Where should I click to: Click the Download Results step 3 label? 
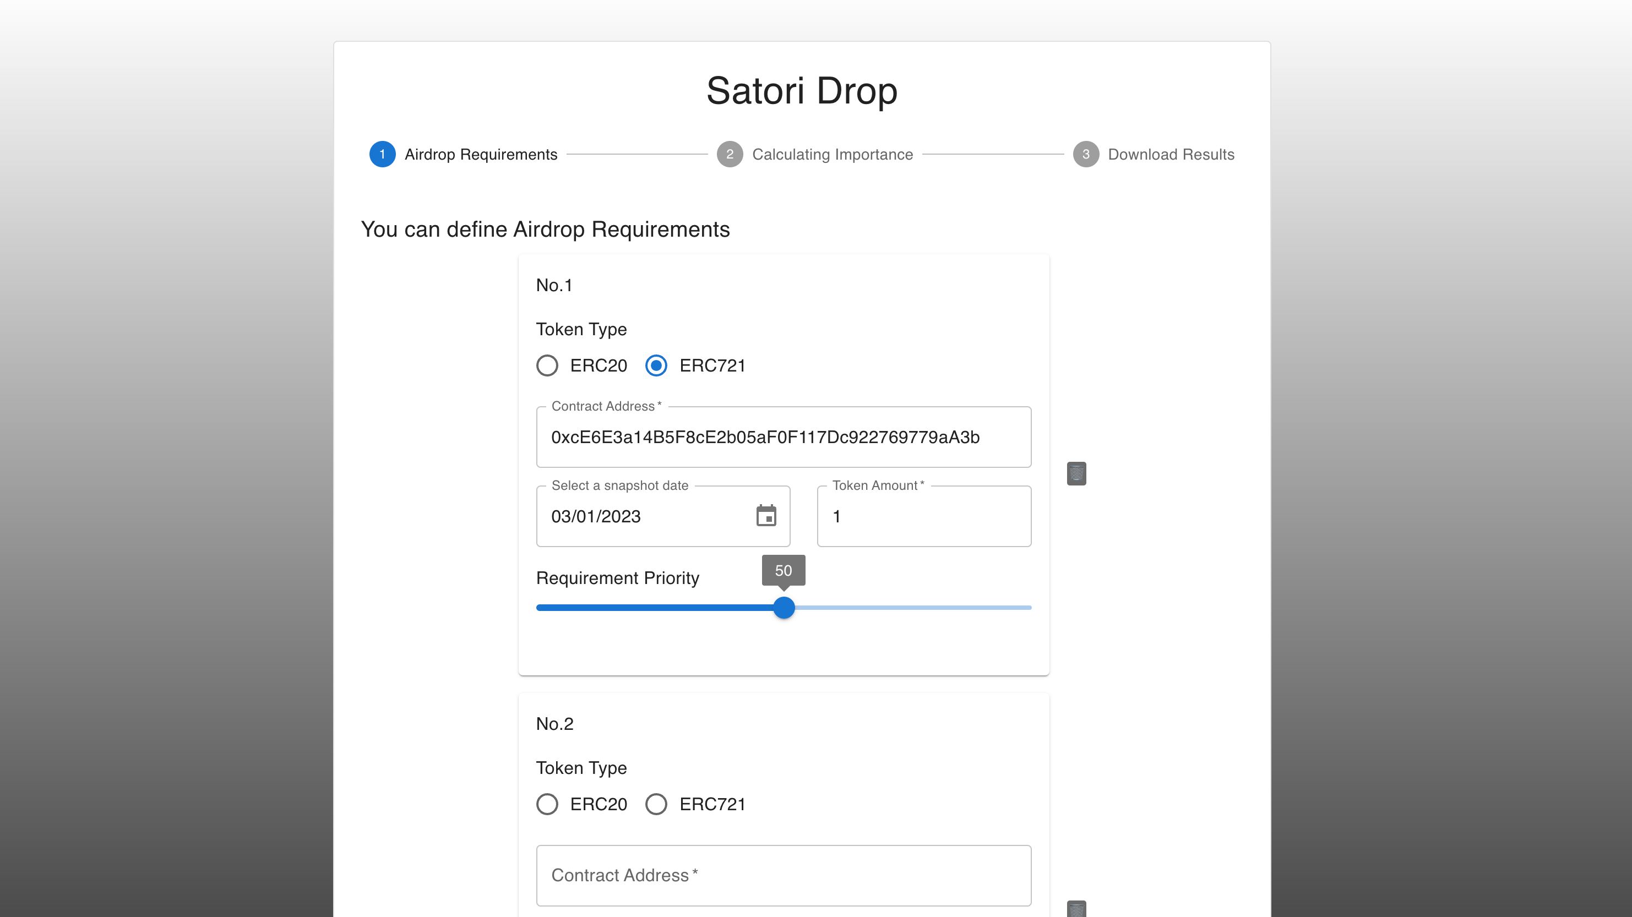(x=1170, y=155)
